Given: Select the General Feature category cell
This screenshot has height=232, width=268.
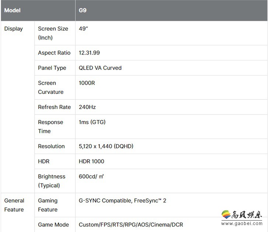Looking at the screenshot, I should click(x=14, y=205).
